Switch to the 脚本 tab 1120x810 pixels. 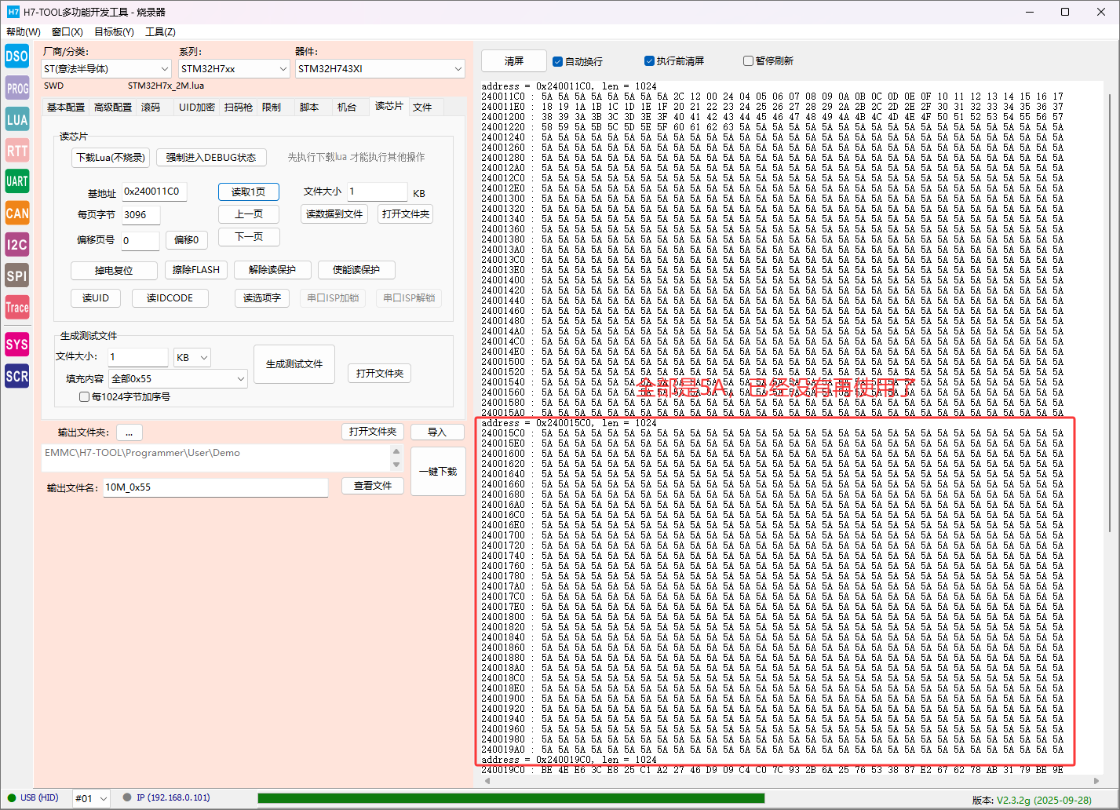click(x=309, y=108)
